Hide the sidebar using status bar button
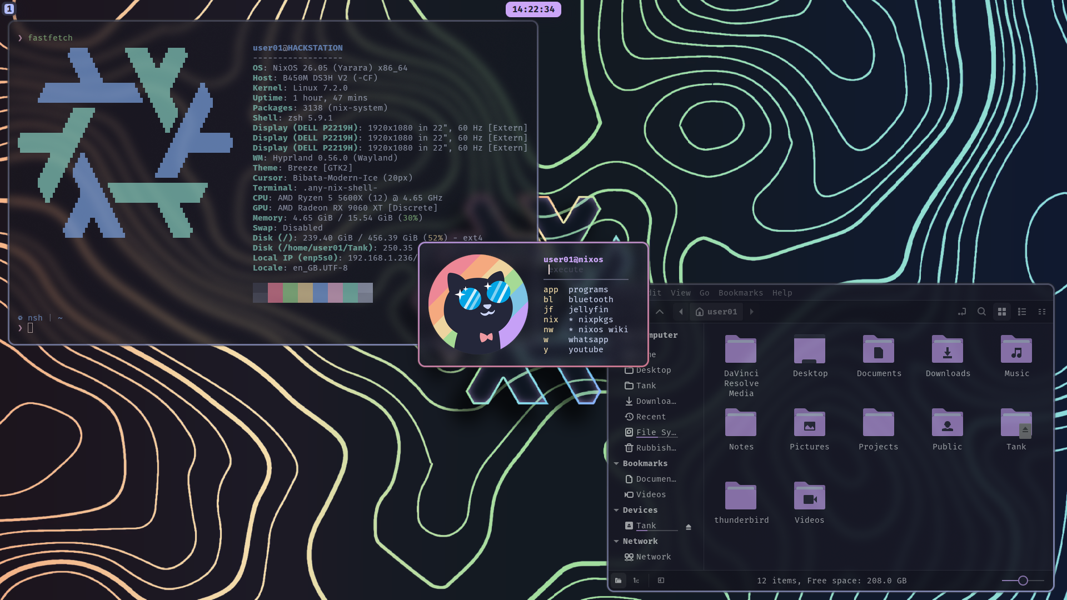 click(x=661, y=581)
